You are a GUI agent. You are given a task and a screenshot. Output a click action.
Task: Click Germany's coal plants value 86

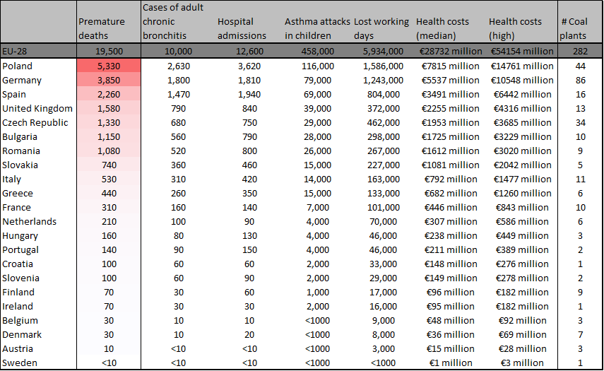580,80
